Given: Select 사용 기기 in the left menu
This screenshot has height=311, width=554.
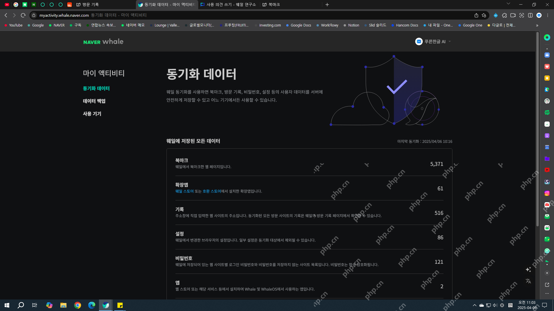Looking at the screenshot, I should (x=92, y=114).
